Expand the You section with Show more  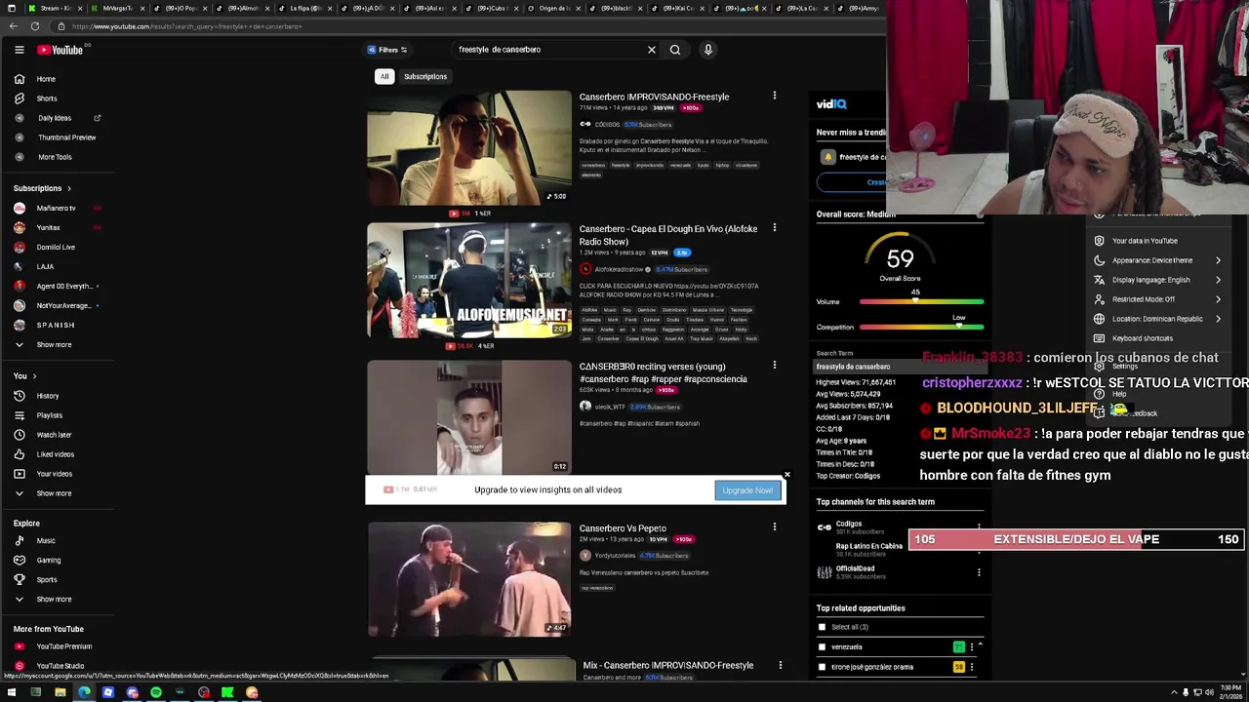point(54,493)
